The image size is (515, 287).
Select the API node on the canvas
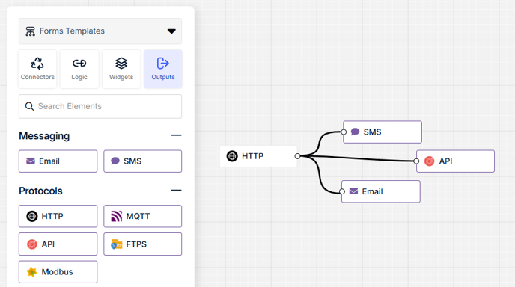[455, 161]
